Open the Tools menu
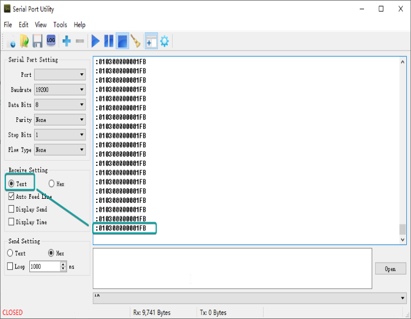The image size is (411, 319). [60, 25]
